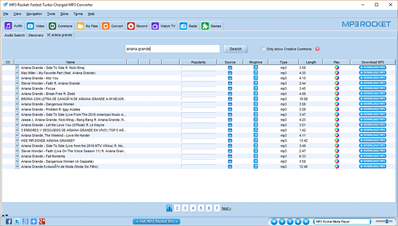
Task: Open the Skins menu
Action: click(64, 14)
